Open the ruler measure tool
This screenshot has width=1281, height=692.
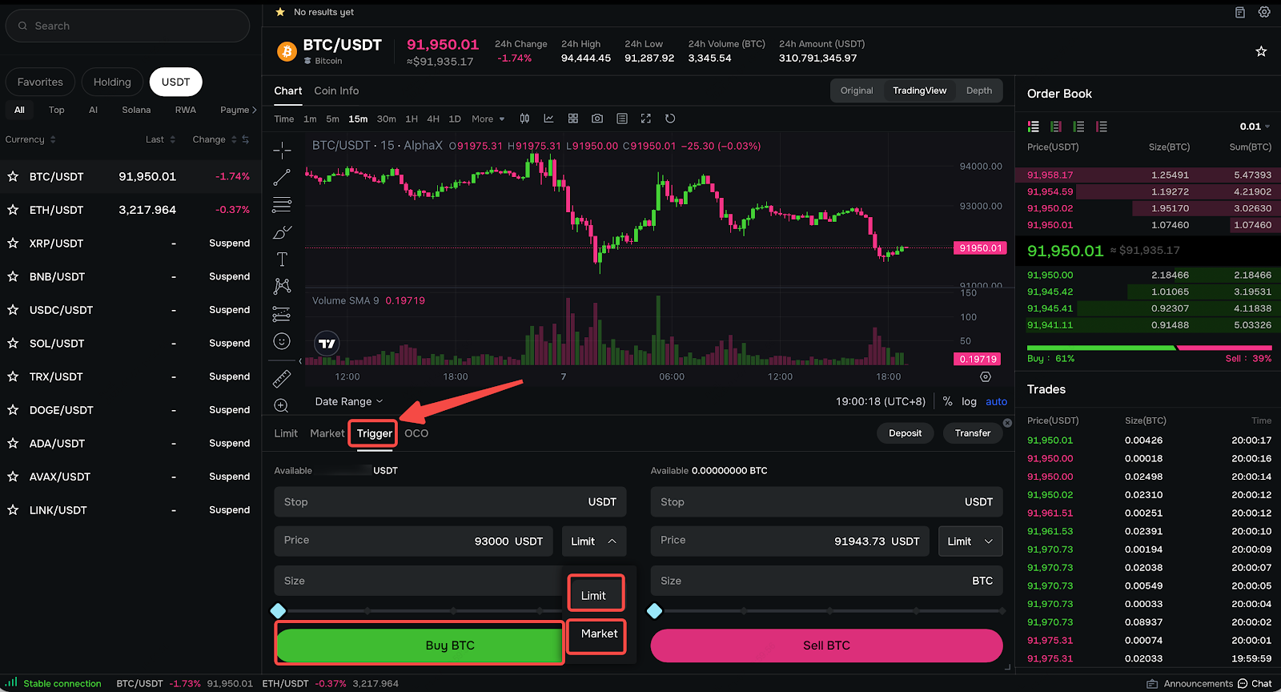(x=282, y=378)
